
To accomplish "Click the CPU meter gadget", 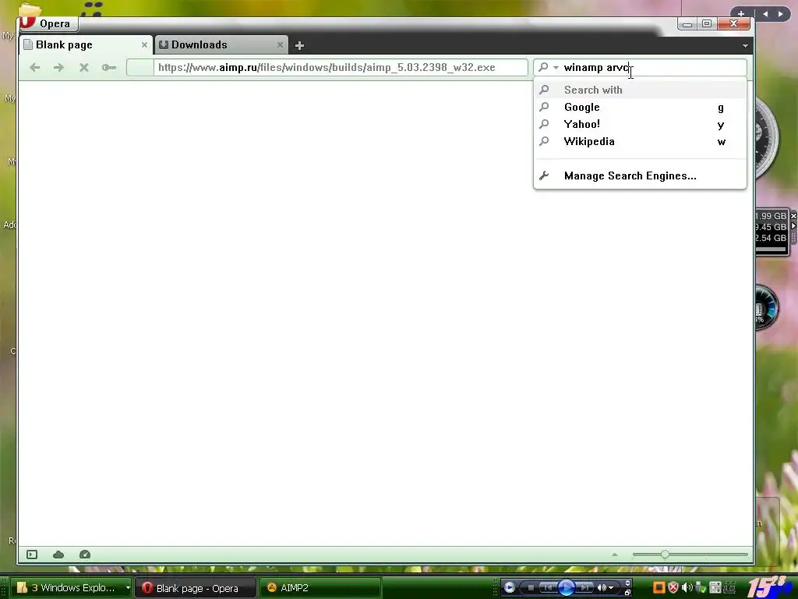I will click(767, 307).
